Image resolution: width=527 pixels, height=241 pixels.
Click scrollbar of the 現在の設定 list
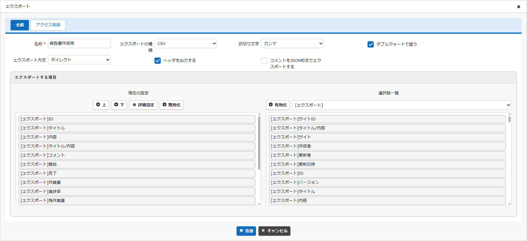click(259, 143)
